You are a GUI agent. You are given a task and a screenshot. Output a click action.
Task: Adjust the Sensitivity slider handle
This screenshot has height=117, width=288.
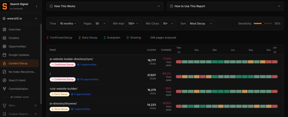[263, 24]
